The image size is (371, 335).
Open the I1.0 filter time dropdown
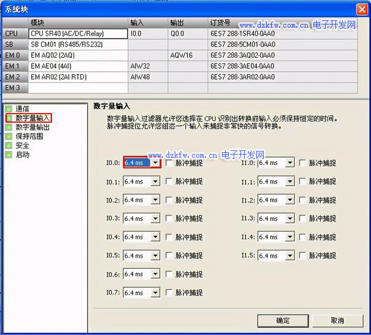[289, 163]
